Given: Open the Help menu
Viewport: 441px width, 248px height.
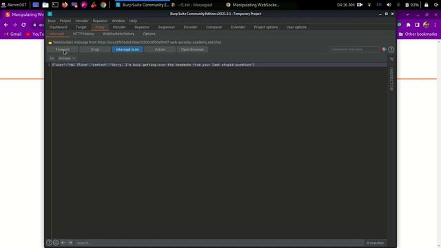Looking at the screenshot, I should click(x=133, y=21).
